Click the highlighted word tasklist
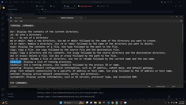Viewport: 186px width, 105px height. click(x=15, y=62)
